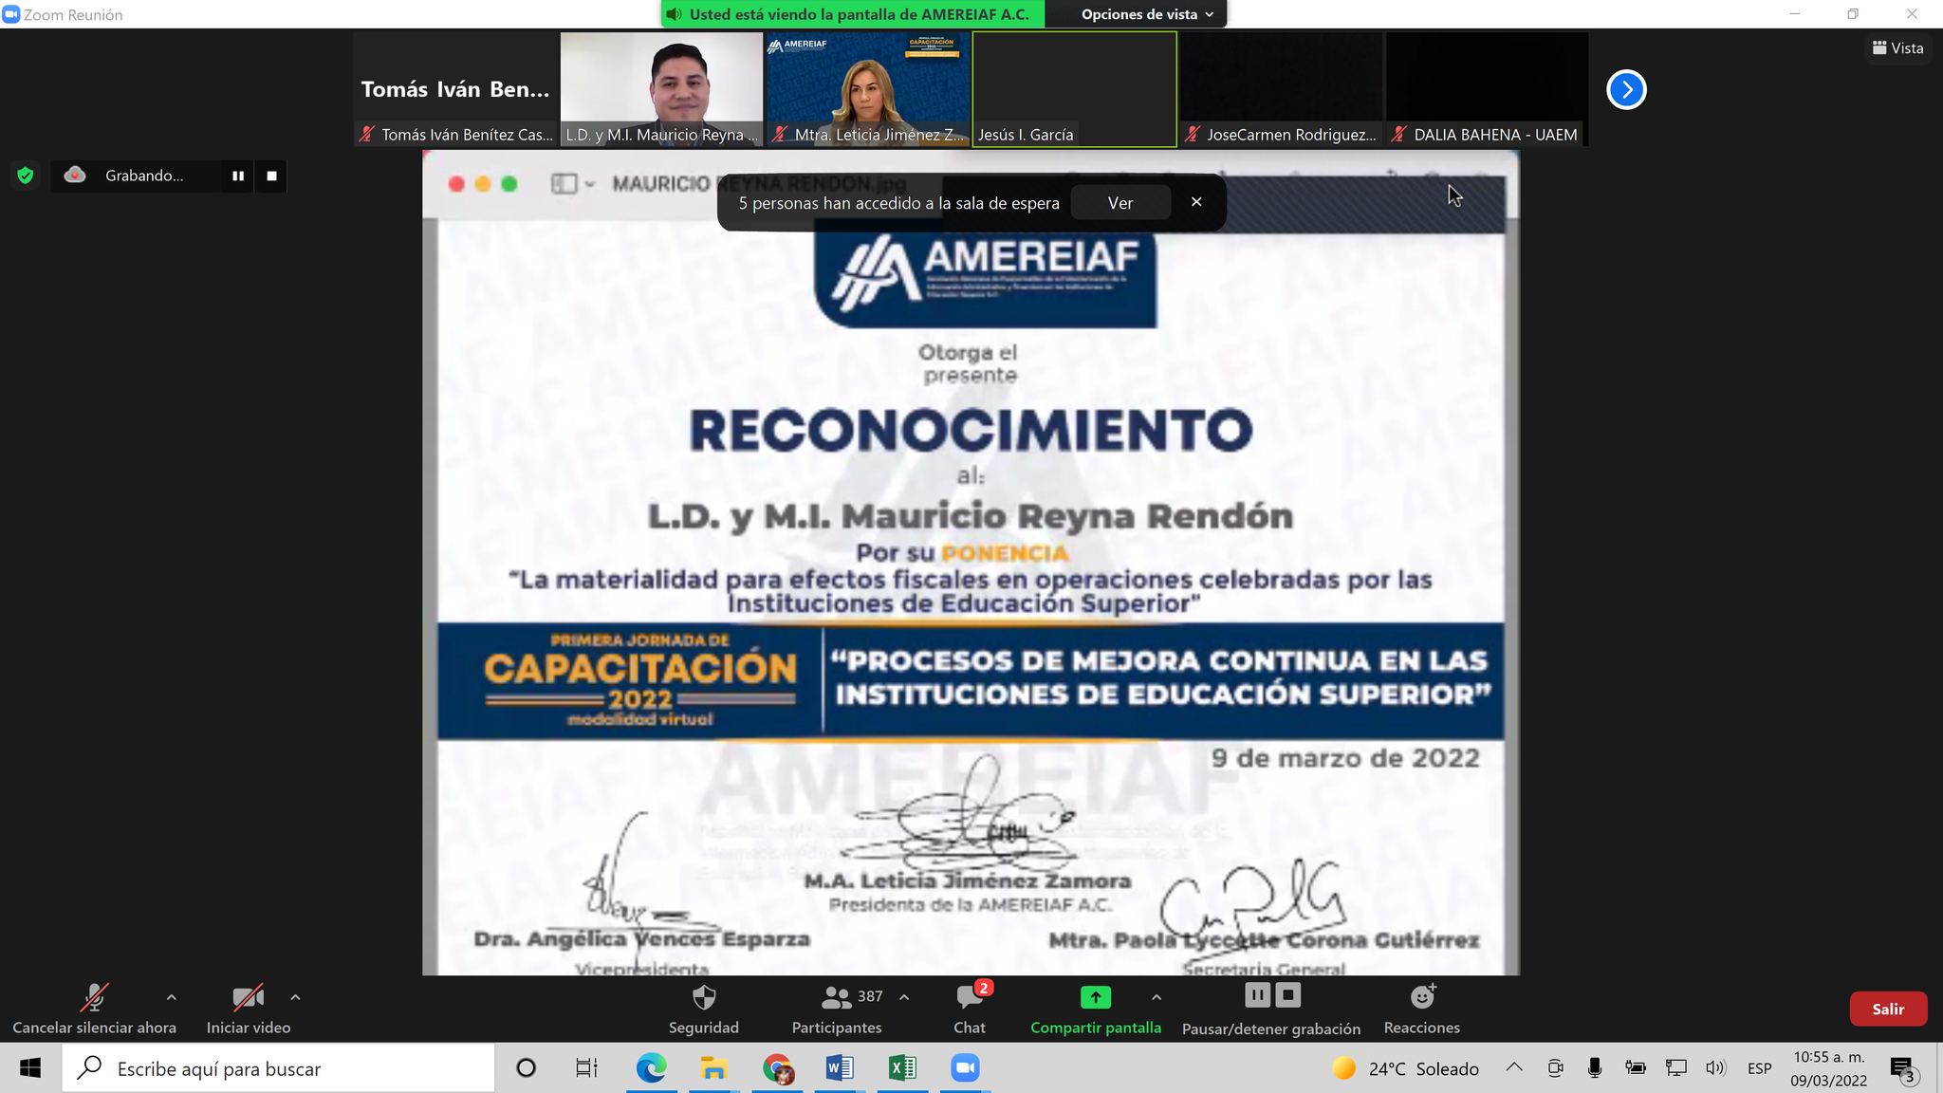Open the Reacciones menu
Viewport: 1943px width, 1093px height.
(1421, 1010)
